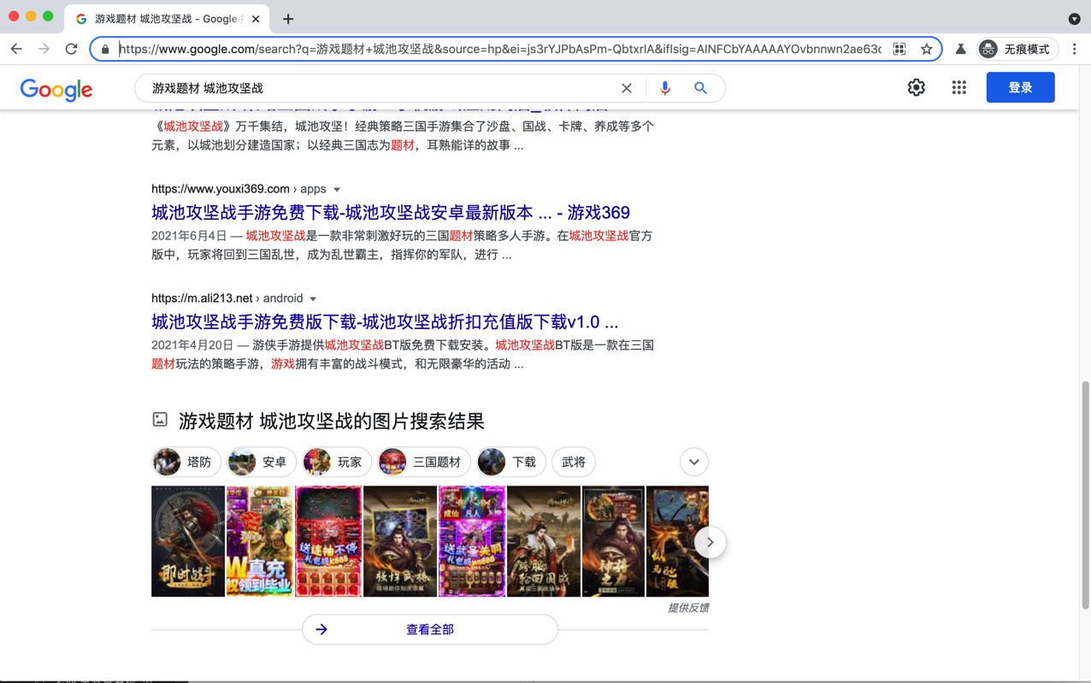Go back to the previous page
The height and width of the screenshot is (683, 1091).
tap(16, 50)
